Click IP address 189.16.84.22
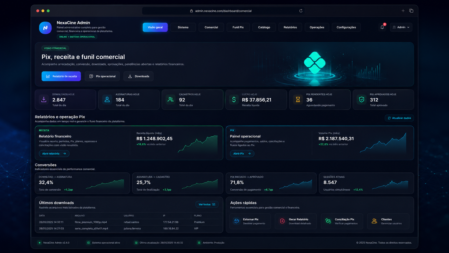 (171, 229)
